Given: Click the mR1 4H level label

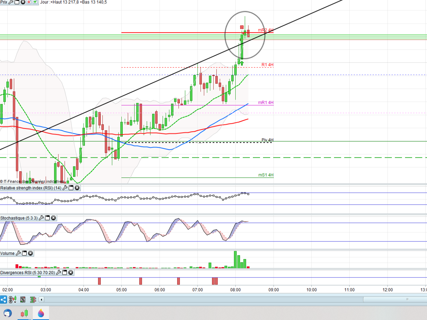Looking at the screenshot, I should [x=266, y=103].
